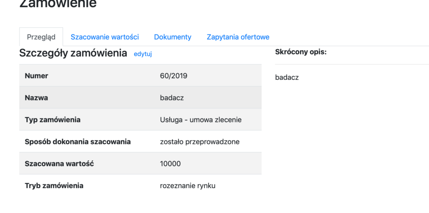Image resolution: width=429 pixels, height=213 pixels.
Task: Click the rozeznanie rynku value
Action: point(187,185)
